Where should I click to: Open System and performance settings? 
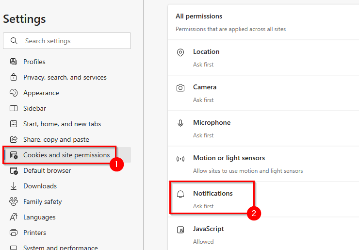[x=60, y=247]
